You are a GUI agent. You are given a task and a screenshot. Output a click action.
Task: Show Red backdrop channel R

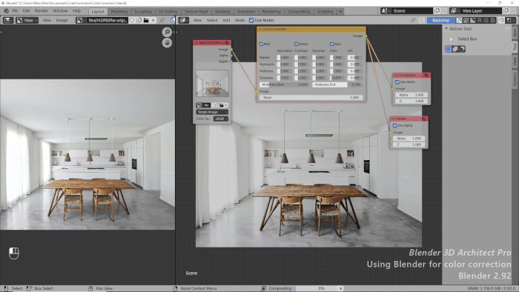point(480,20)
